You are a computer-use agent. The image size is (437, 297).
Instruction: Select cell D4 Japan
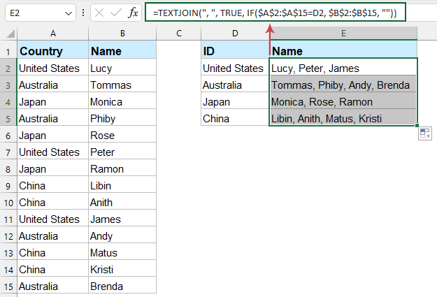235,101
